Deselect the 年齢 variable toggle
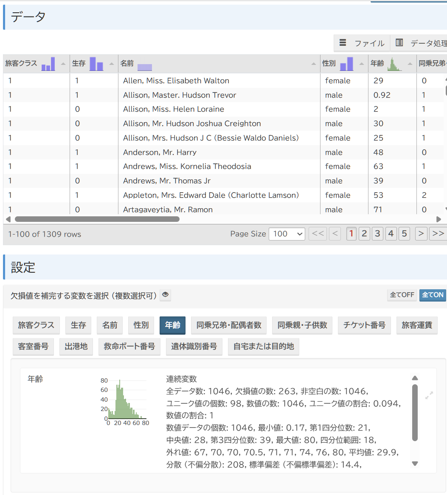 click(x=172, y=325)
